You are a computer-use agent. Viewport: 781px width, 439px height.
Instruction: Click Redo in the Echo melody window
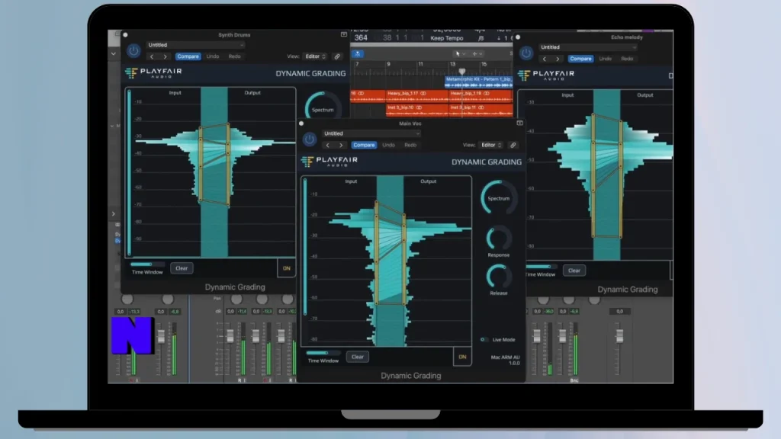(x=627, y=59)
